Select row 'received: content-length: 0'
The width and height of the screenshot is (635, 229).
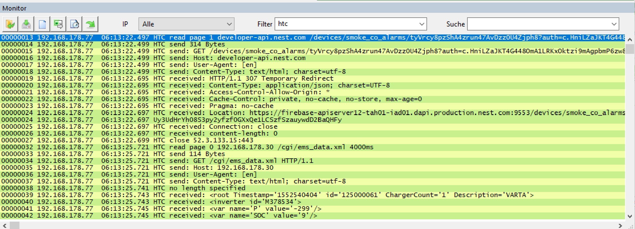[x=313, y=134]
